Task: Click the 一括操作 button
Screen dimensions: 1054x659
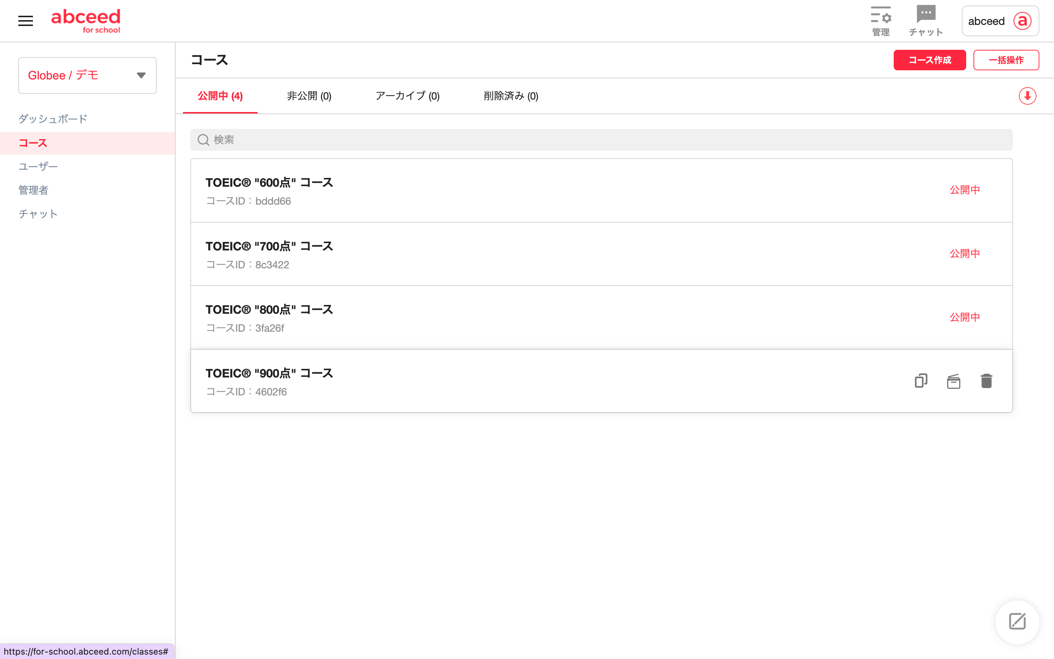Action: click(1006, 60)
